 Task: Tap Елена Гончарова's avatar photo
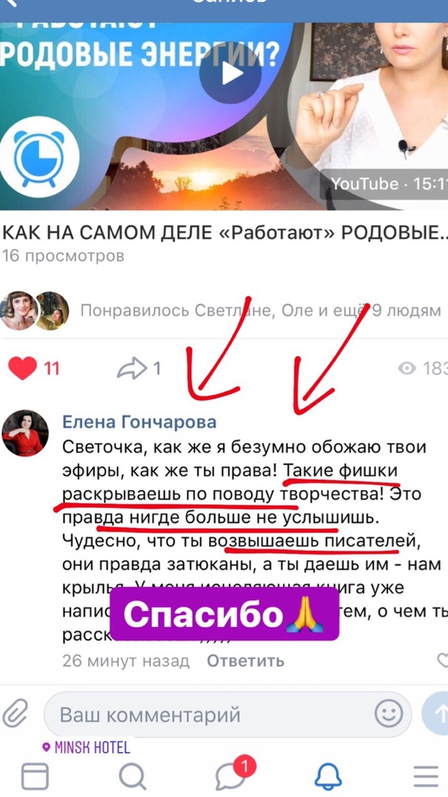[x=25, y=433]
